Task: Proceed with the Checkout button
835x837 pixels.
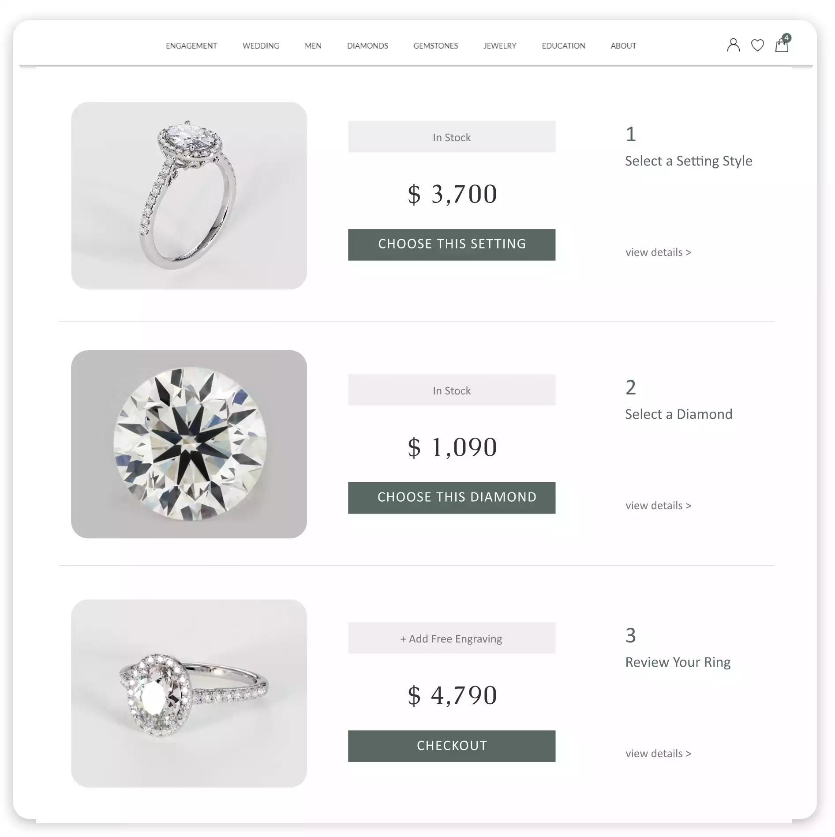Action: click(x=452, y=746)
